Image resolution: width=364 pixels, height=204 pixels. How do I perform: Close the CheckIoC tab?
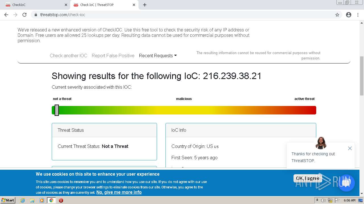coord(66,5)
